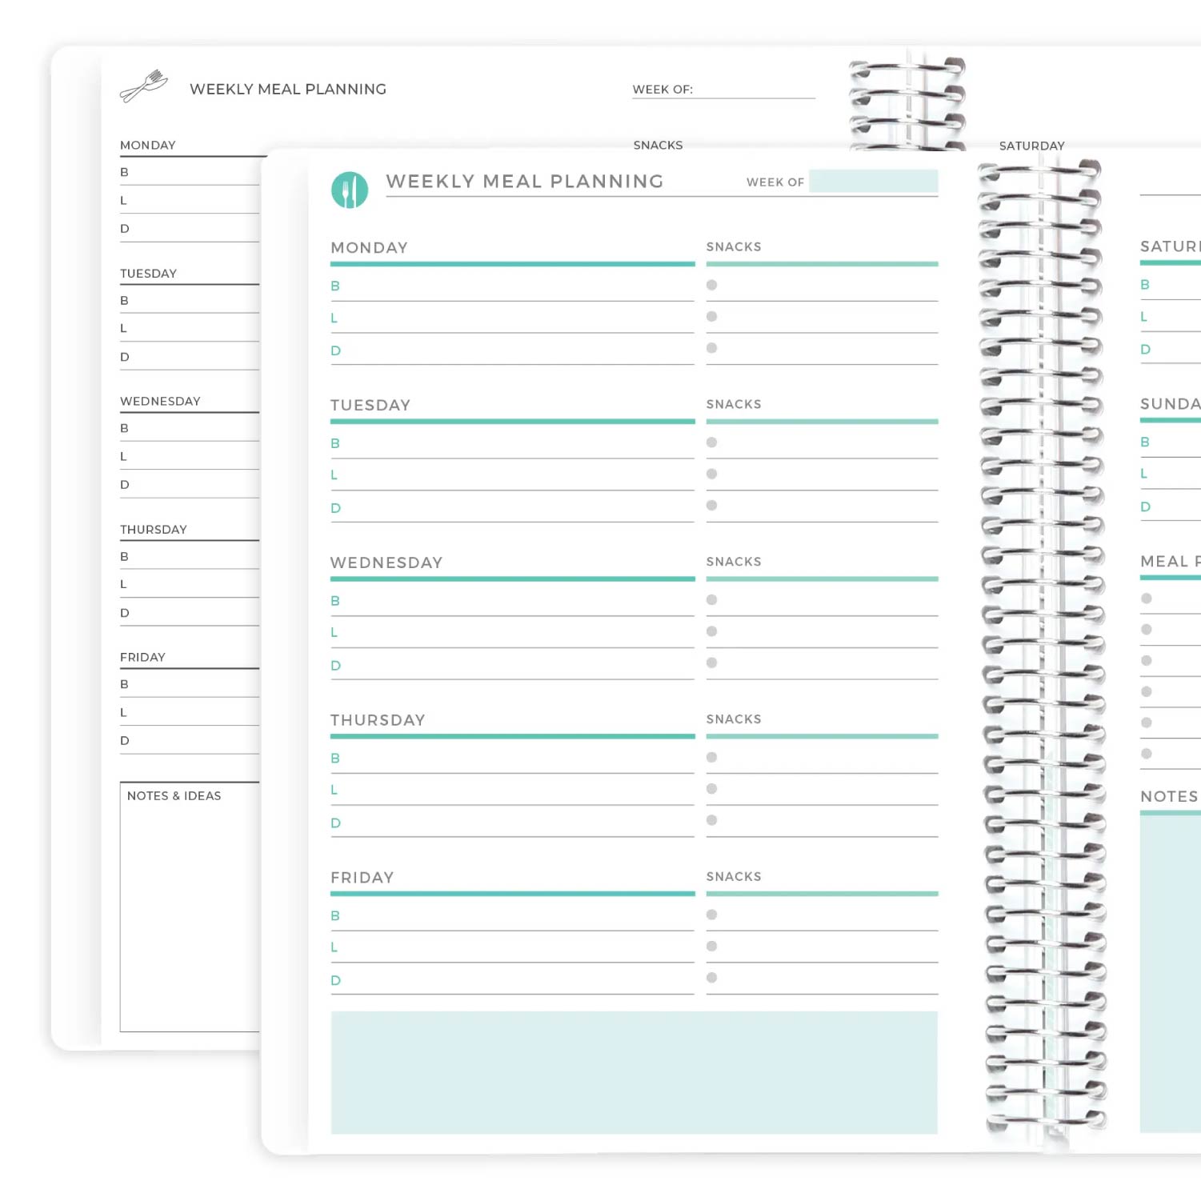Click the teal shaded Week Of field

pos(873,182)
